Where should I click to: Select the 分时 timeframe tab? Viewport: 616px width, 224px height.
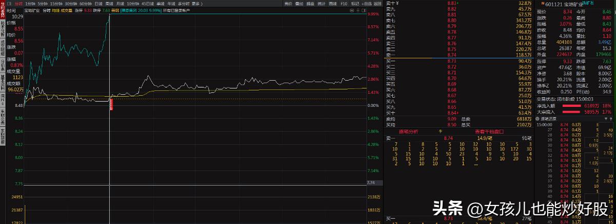pos(19,4)
